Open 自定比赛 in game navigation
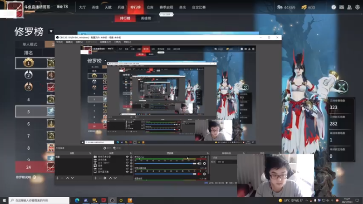The image size is (363, 204). (199, 7)
